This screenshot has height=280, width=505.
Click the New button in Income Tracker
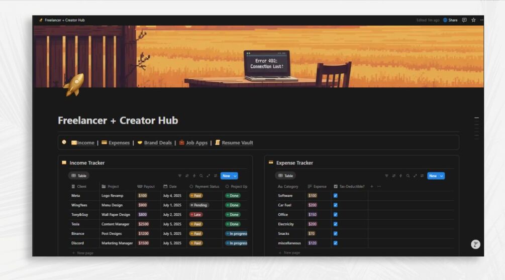click(227, 176)
